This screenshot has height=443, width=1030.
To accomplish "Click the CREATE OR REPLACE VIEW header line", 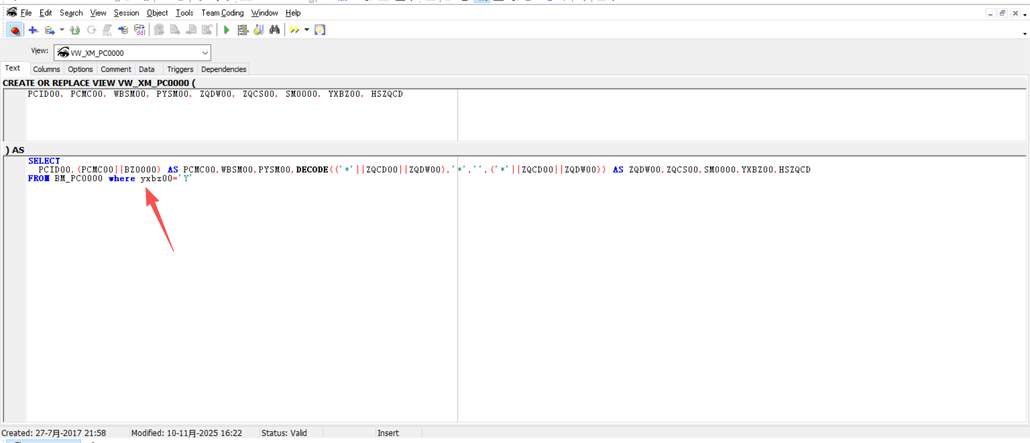I will point(99,83).
